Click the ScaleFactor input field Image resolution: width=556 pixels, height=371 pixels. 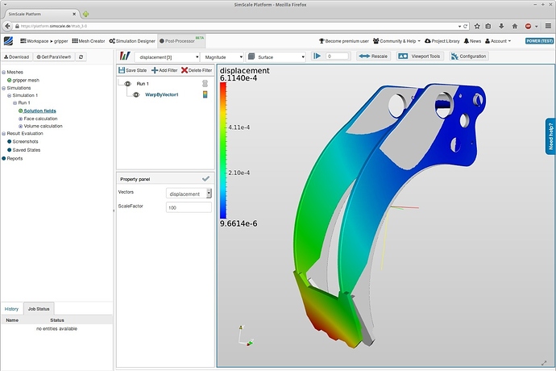coord(189,207)
